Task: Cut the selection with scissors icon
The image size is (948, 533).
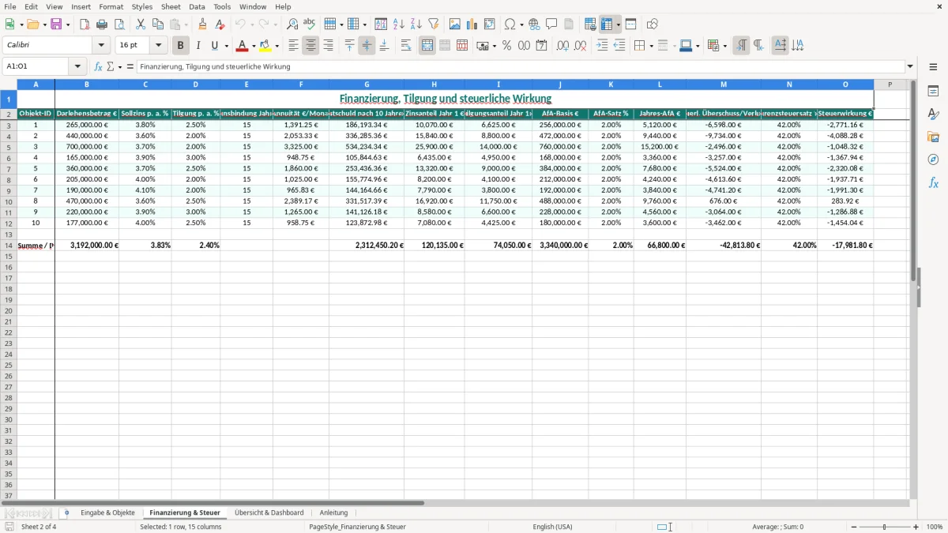Action: pos(141,24)
